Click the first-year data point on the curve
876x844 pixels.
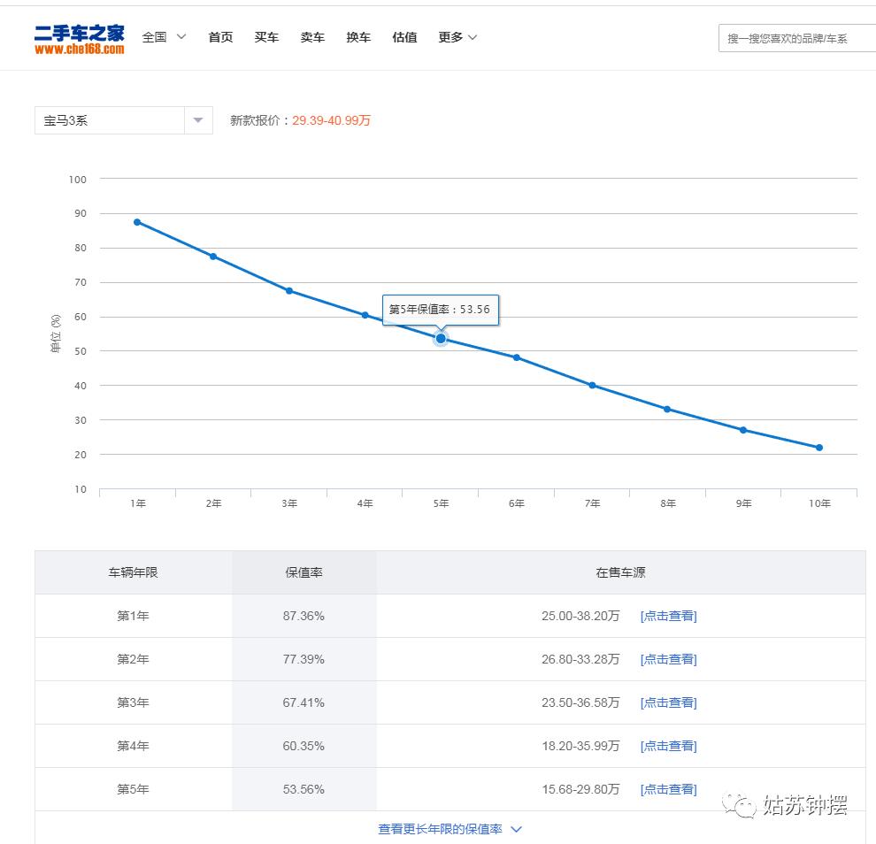[x=136, y=222]
